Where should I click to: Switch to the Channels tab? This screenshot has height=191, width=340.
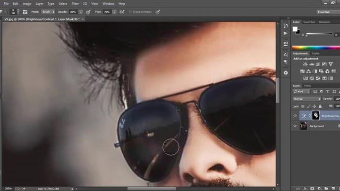point(325,22)
